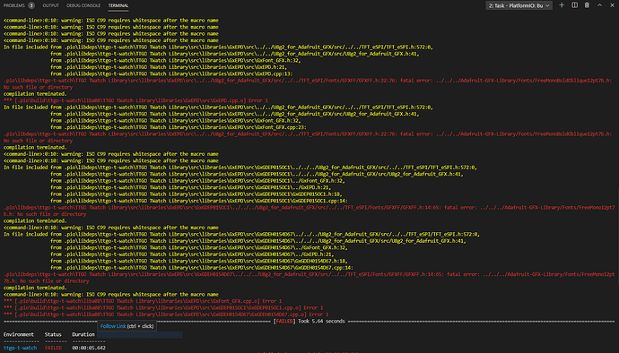Click the GxEPD.cpp.o Error 1 line
This screenshot has height=353, width=619.
click(135, 100)
